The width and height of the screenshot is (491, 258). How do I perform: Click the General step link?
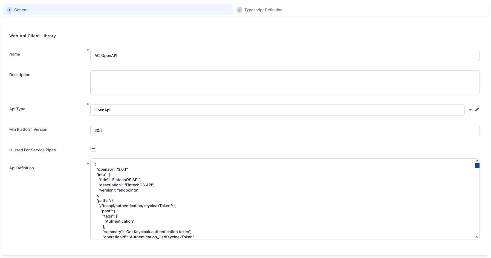point(21,10)
